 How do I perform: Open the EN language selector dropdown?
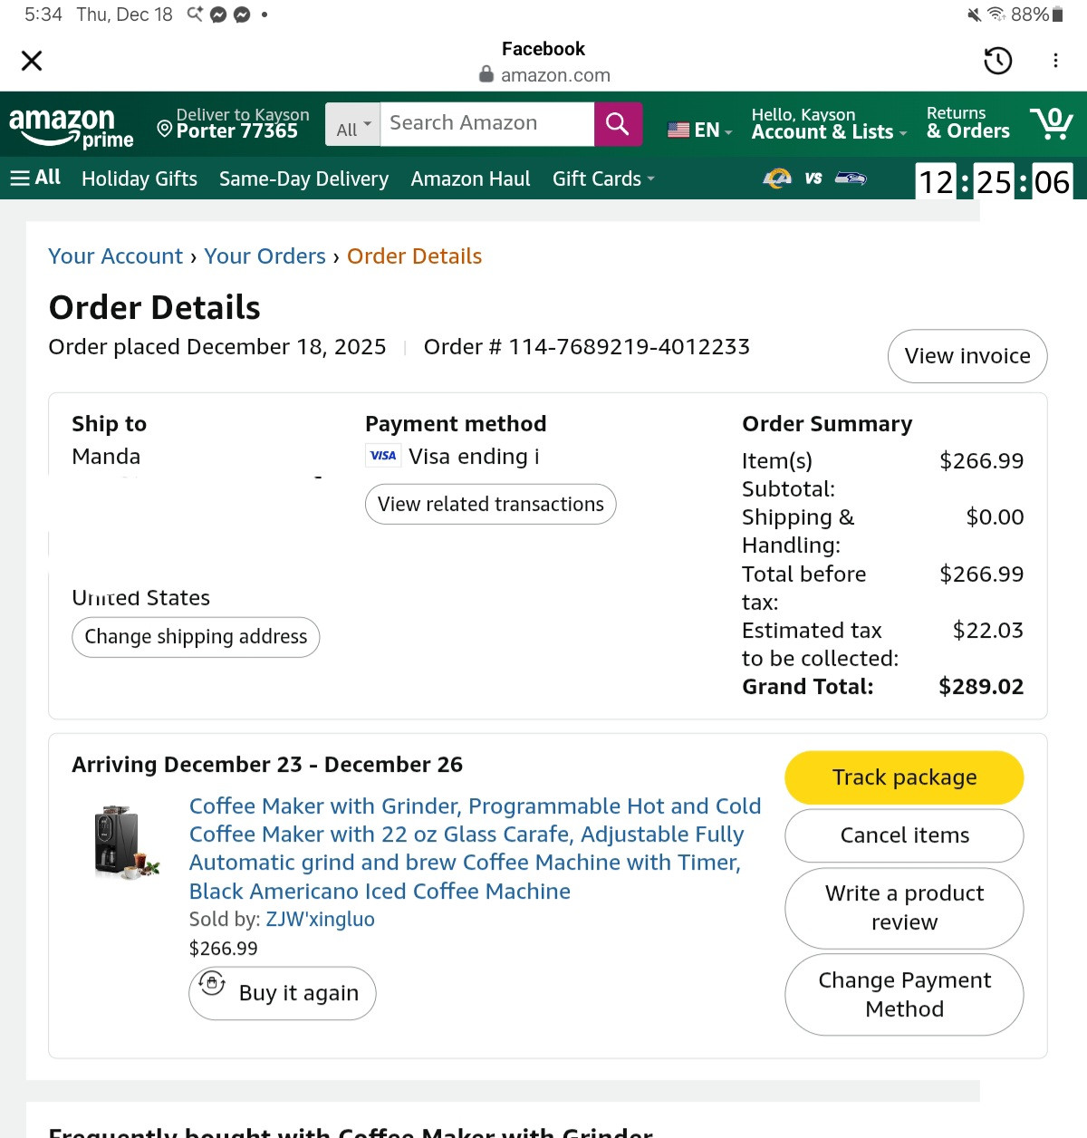(699, 130)
